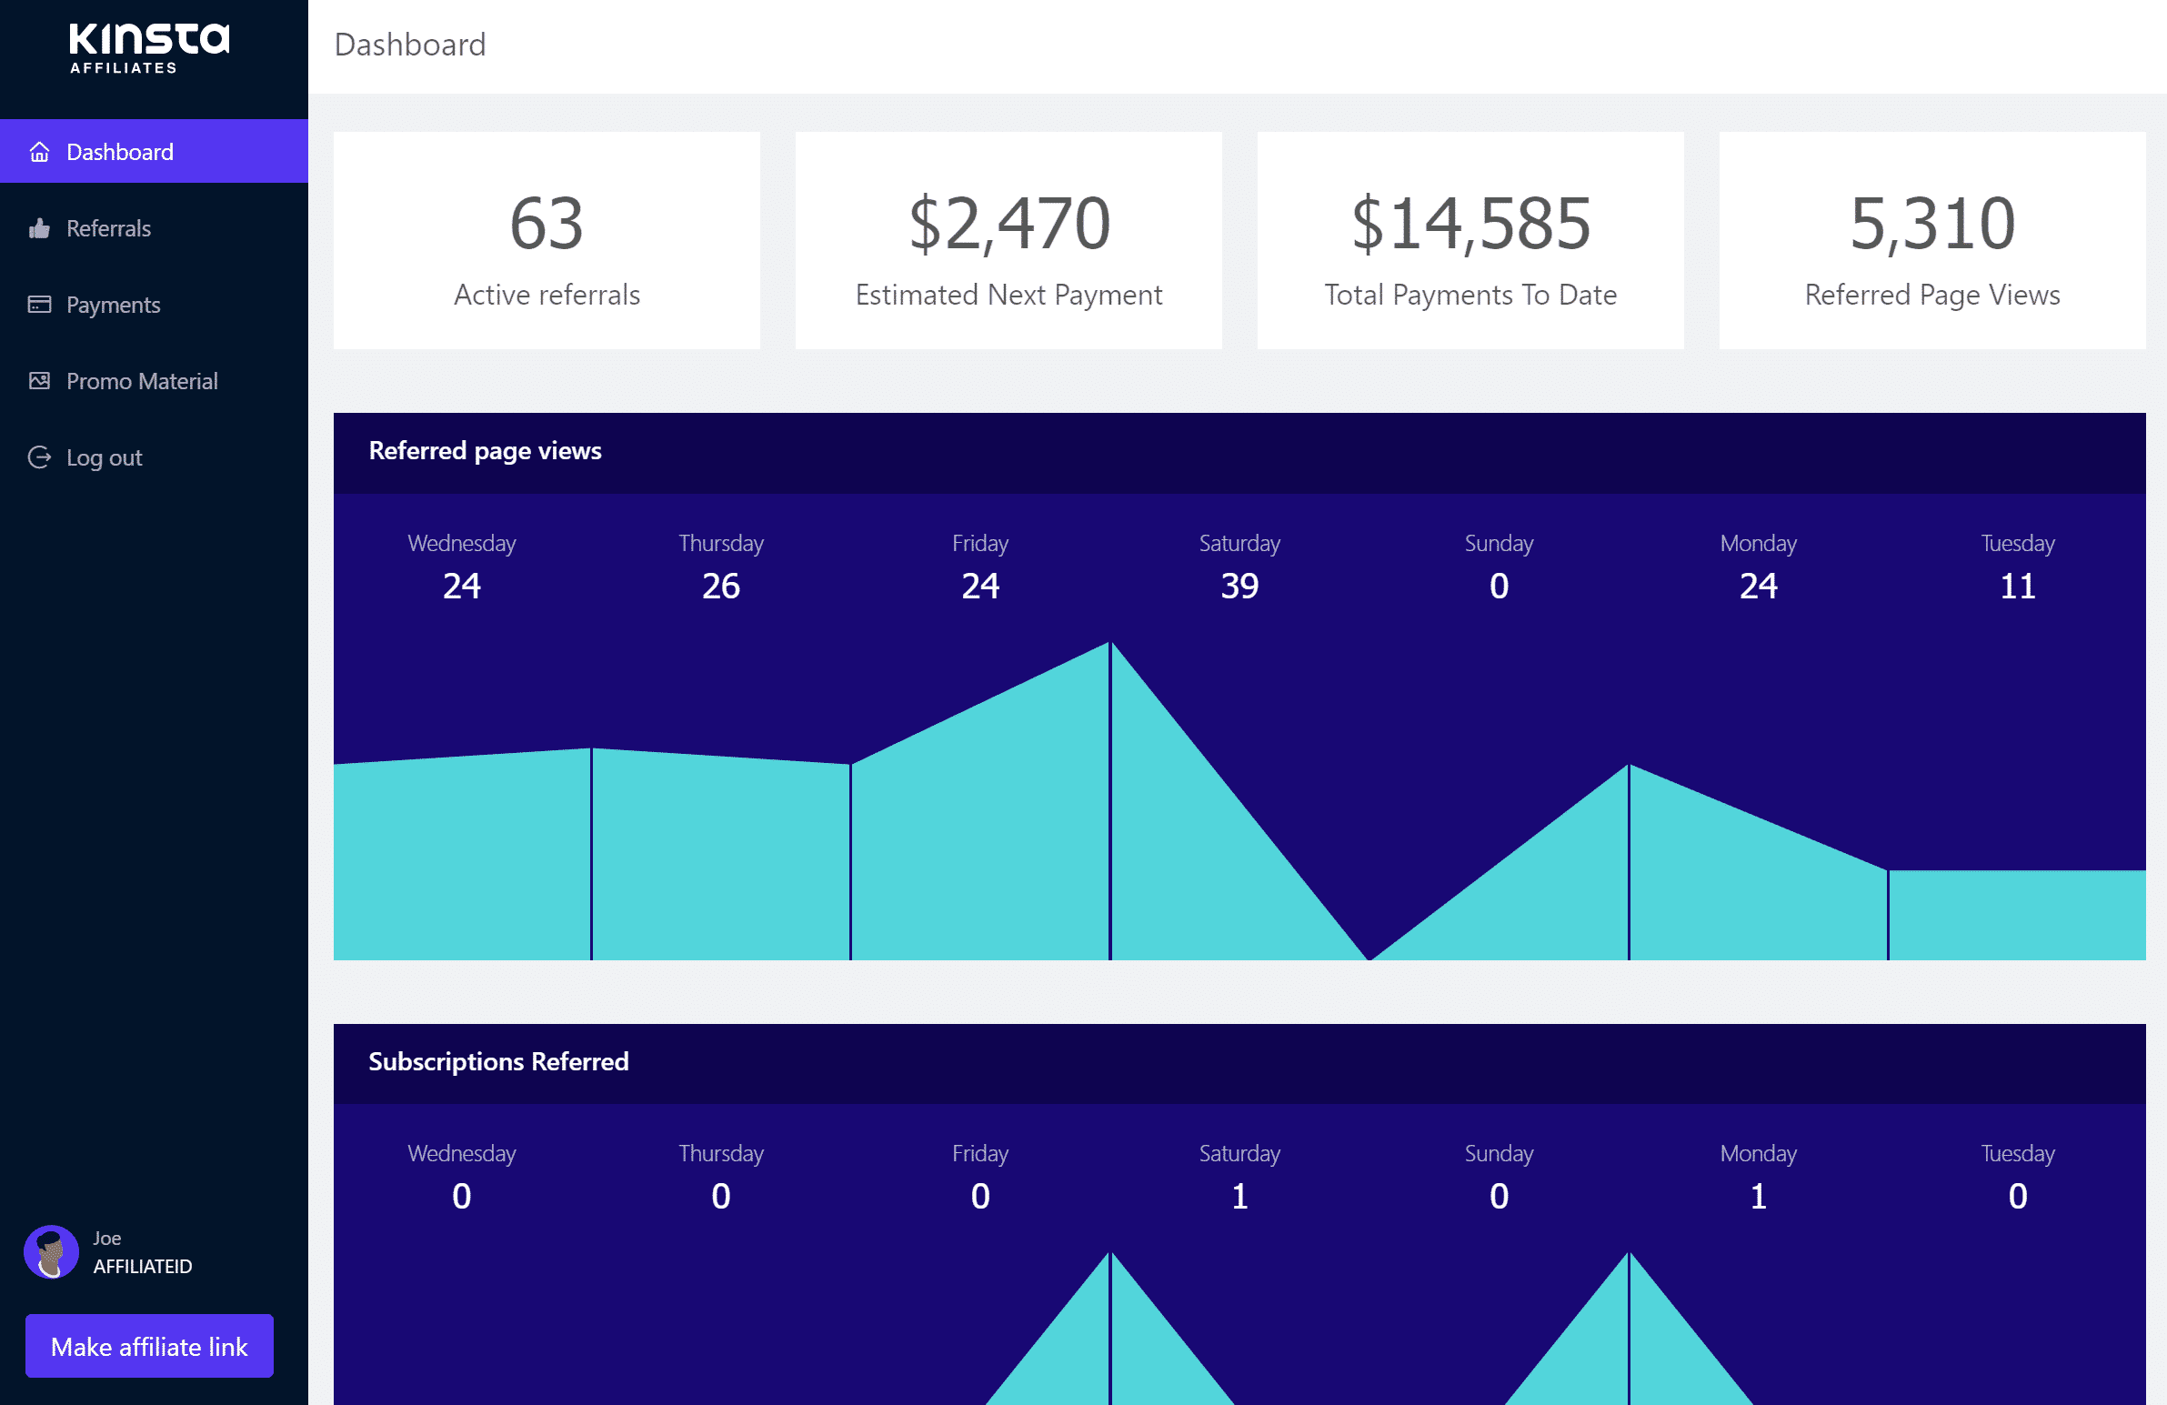Click the Promo Material sidebar icon

[36, 379]
